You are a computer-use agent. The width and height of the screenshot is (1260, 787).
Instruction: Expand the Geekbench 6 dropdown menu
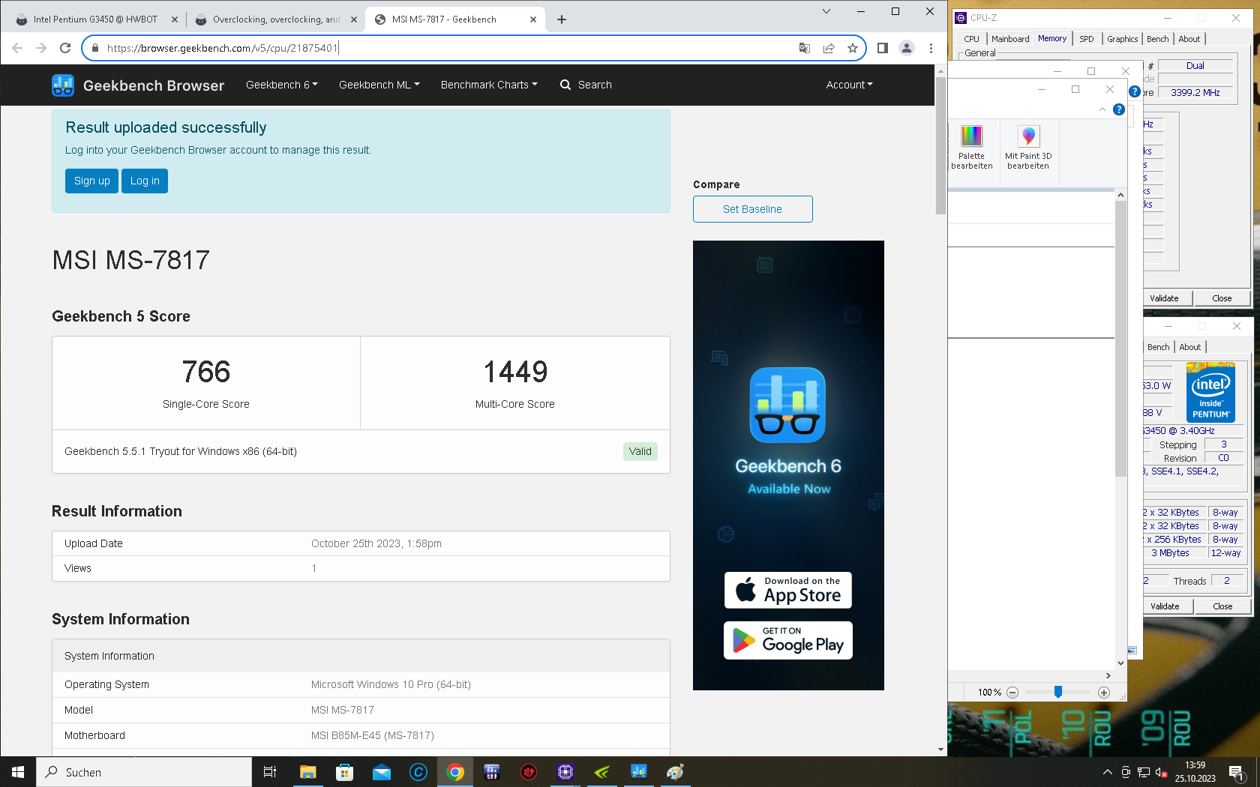(x=281, y=85)
